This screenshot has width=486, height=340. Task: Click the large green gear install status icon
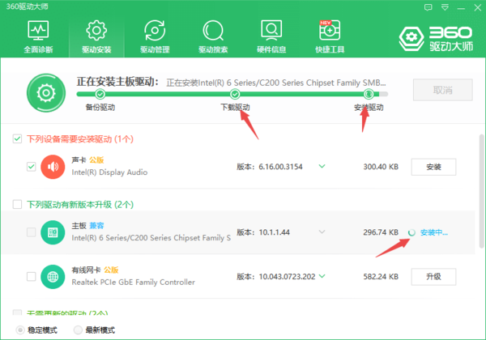(46, 92)
